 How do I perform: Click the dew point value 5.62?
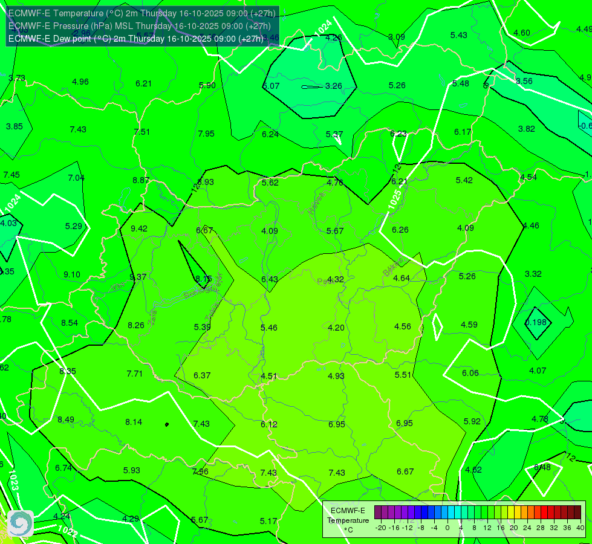(270, 183)
